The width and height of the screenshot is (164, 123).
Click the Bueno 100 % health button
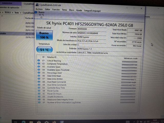(44, 35)
